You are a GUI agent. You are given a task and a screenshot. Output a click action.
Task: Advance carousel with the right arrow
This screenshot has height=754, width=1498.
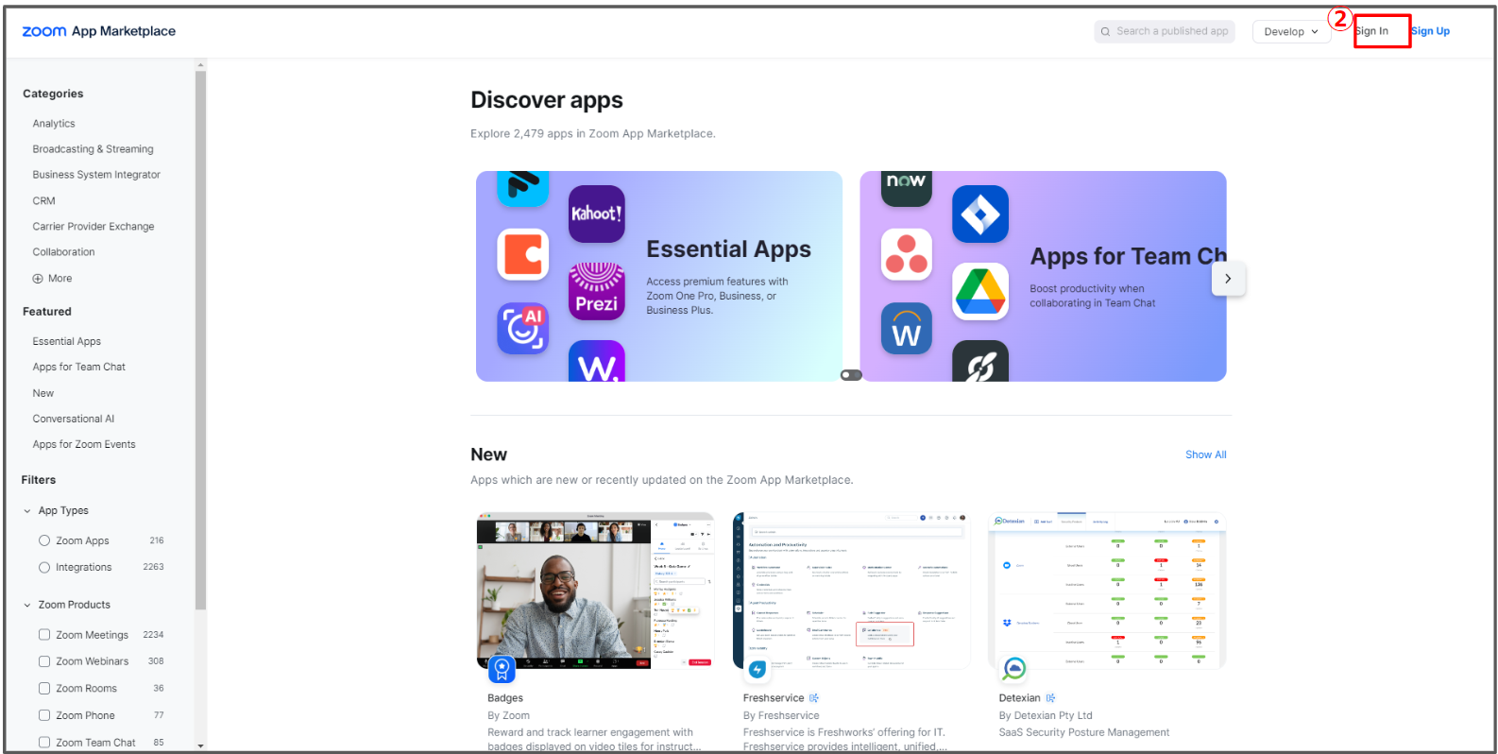pos(1228,279)
